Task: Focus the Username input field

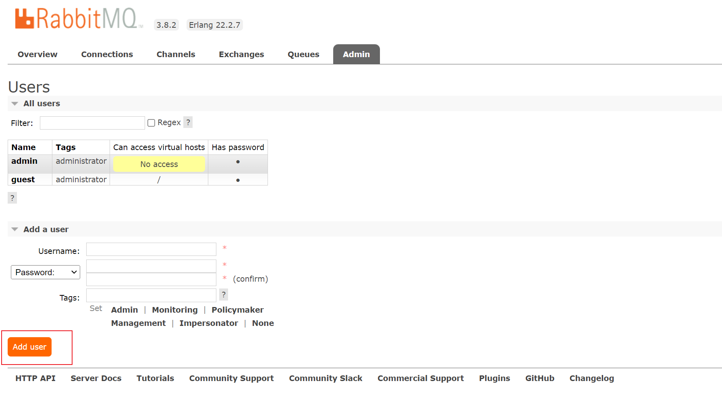Action: 151,249
